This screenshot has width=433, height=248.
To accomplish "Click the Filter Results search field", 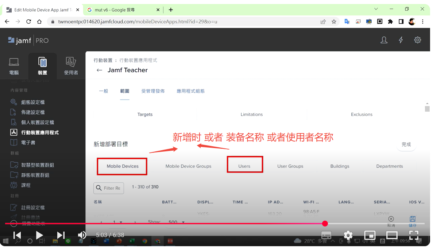I will (x=109, y=188).
